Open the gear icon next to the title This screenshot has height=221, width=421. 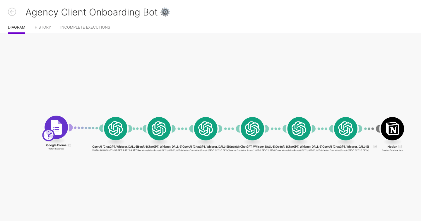[x=165, y=12]
